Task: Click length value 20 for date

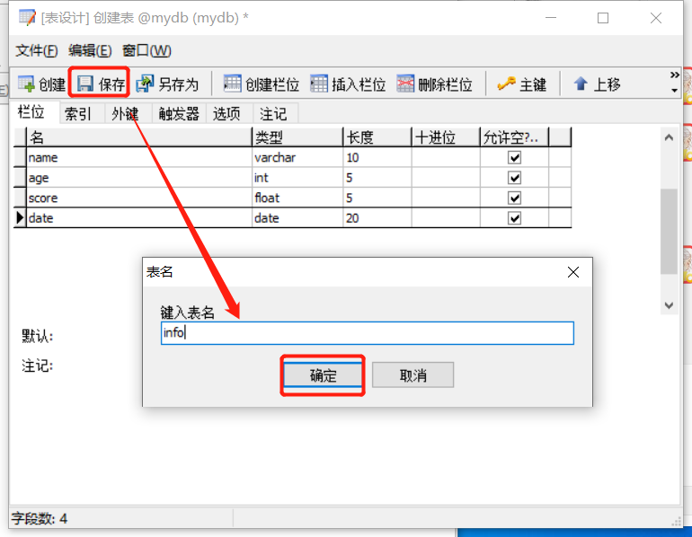Action: pyautogui.click(x=377, y=218)
